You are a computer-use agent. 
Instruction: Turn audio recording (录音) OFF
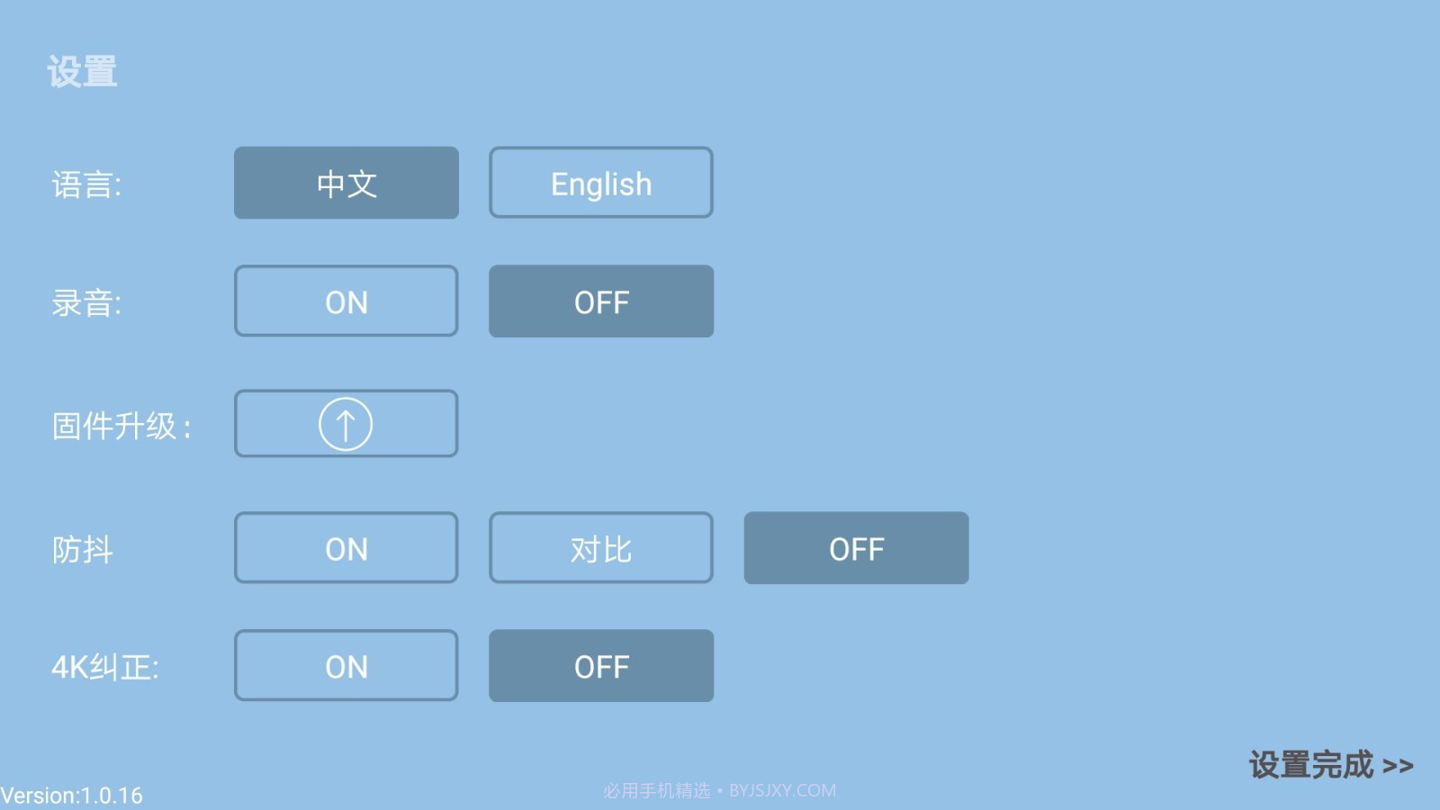[x=601, y=301]
